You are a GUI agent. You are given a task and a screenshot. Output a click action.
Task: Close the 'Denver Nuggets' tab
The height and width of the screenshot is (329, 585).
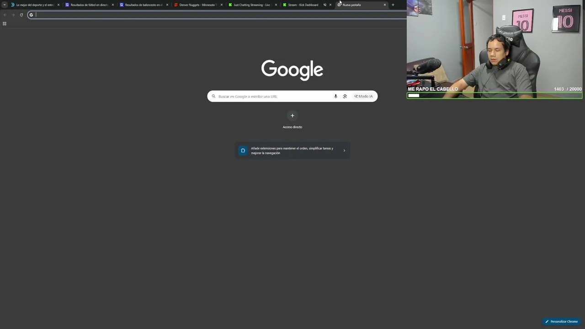pyautogui.click(x=222, y=5)
